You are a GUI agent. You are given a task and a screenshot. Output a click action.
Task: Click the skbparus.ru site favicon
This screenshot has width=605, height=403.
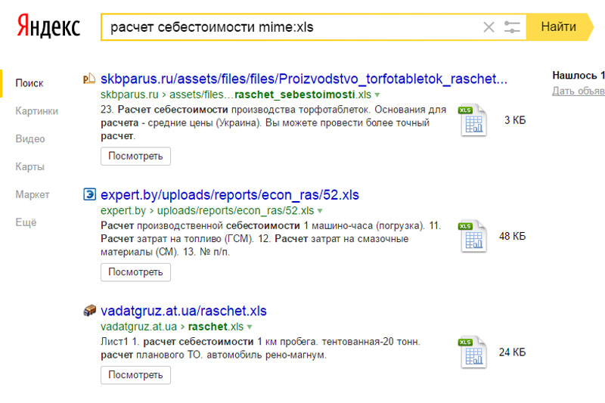89,79
